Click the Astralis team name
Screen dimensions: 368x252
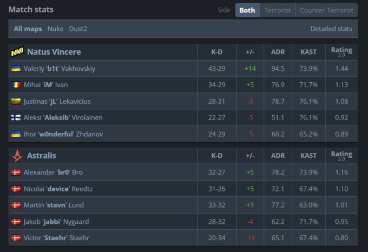coord(42,156)
